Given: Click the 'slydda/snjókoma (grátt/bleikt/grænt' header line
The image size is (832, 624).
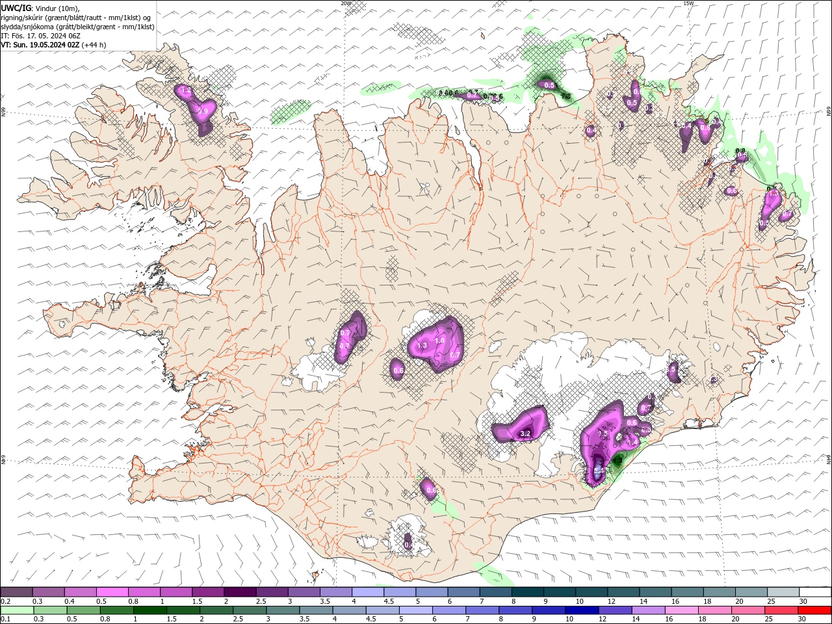Looking at the screenshot, I should (x=77, y=27).
